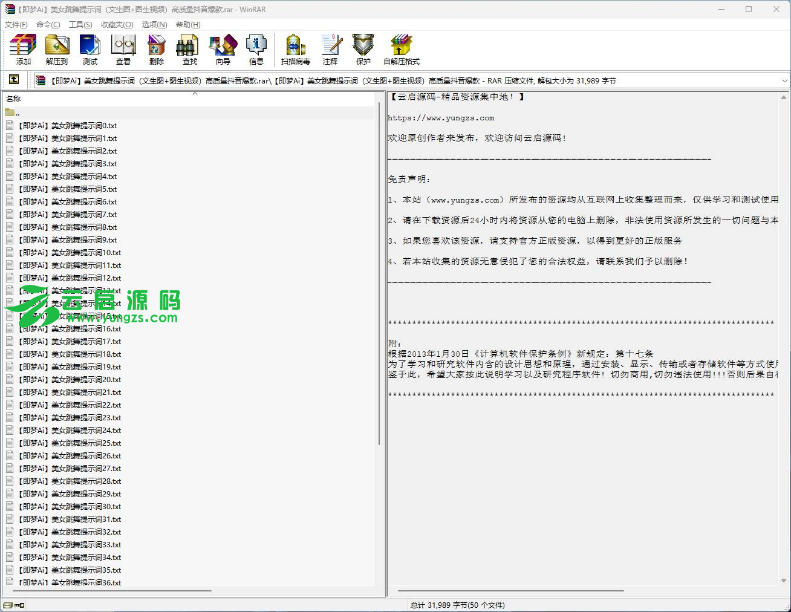The image size is (791, 612).
Task: Expand the archive path dropdown arrow
Action: click(784, 80)
